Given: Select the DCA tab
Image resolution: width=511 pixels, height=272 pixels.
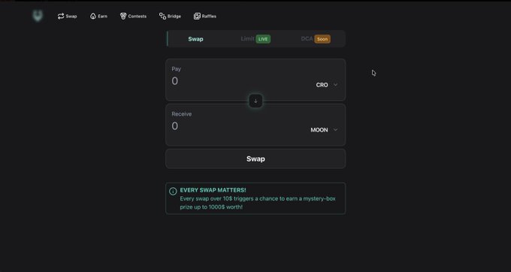Looking at the screenshot, I should point(316,39).
